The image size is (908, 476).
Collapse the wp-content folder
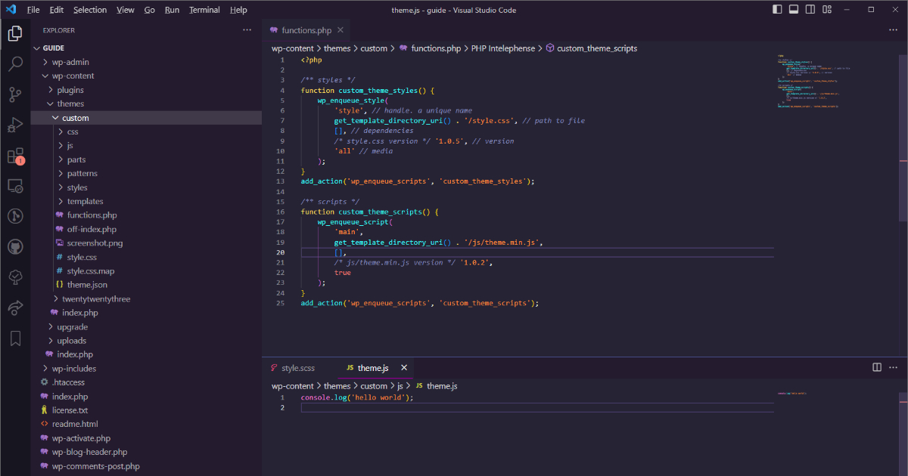click(146, 76)
